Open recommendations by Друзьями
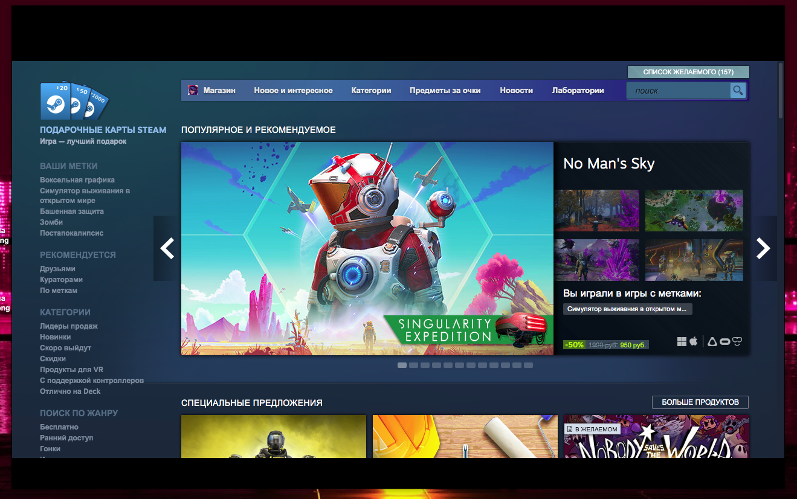 (x=57, y=269)
